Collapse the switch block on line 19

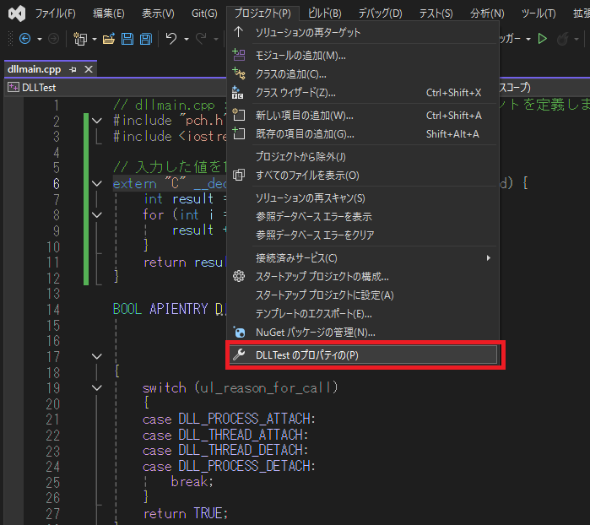pyautogui.click(x=97, y=387)
